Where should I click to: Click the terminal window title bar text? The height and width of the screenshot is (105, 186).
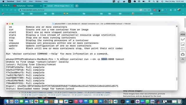pyautogui.click(x=92, y=24)
